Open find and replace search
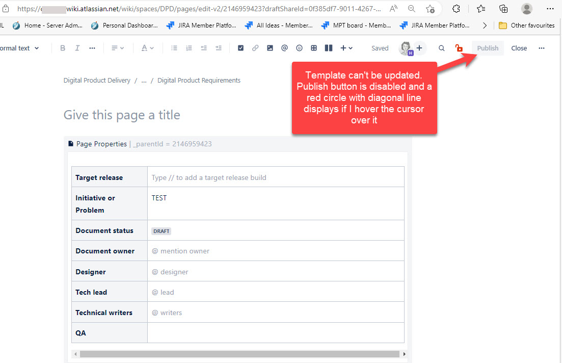The height and width of the screenshot is (363, 562). pos(442,48)
